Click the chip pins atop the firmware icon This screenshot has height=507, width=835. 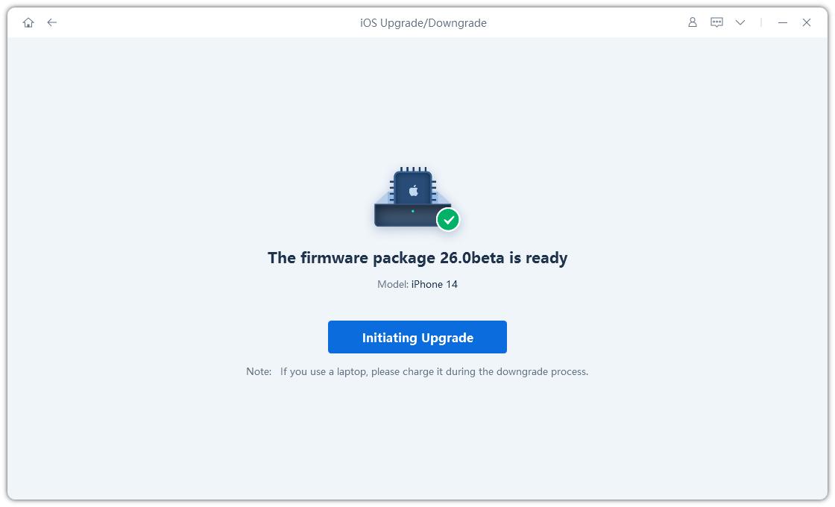click(413, 169)
